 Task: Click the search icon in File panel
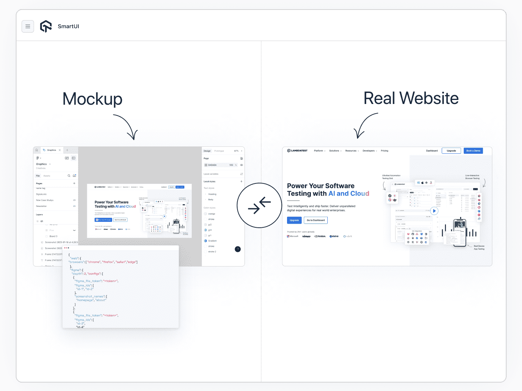click(69, 176)
